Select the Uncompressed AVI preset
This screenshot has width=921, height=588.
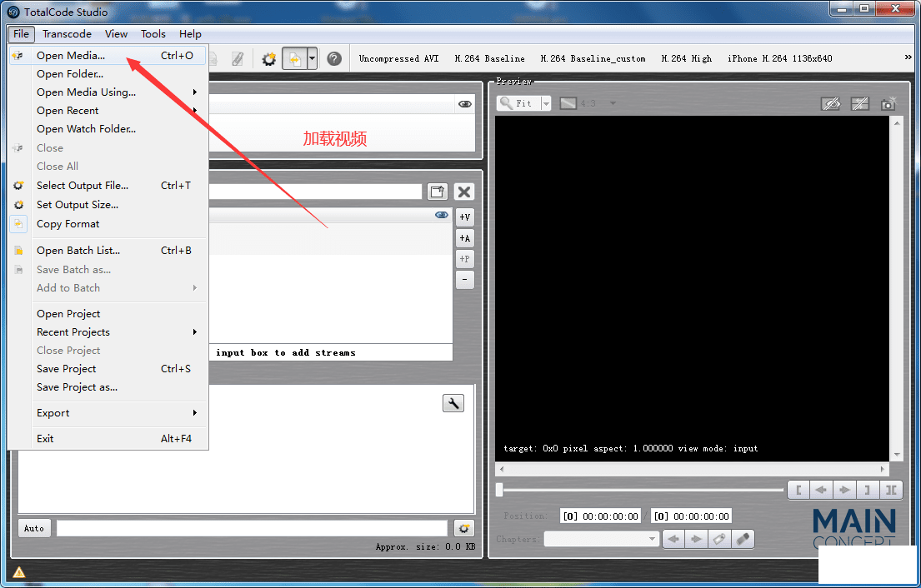[x=399, y=58]
